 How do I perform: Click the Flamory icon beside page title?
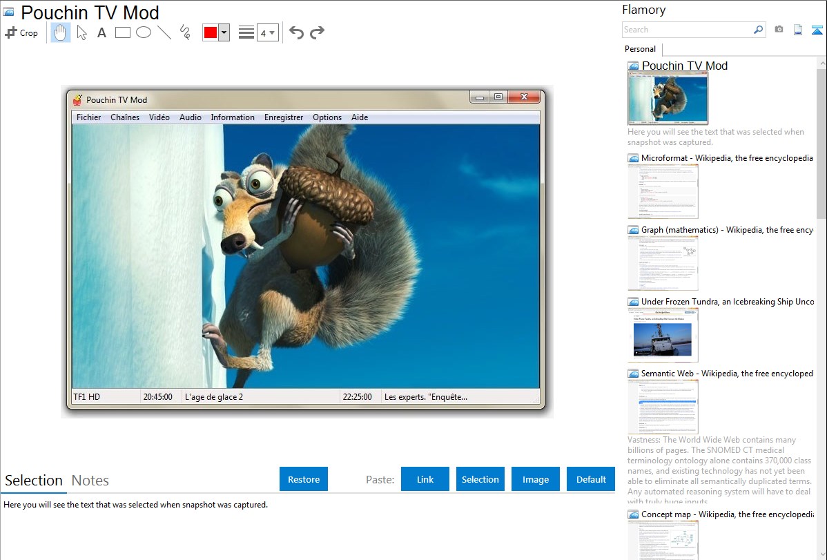pyautogui.click(x=9, y=12)
